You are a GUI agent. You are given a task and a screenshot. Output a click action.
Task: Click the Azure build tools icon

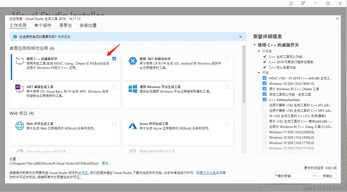click(133, 126)
